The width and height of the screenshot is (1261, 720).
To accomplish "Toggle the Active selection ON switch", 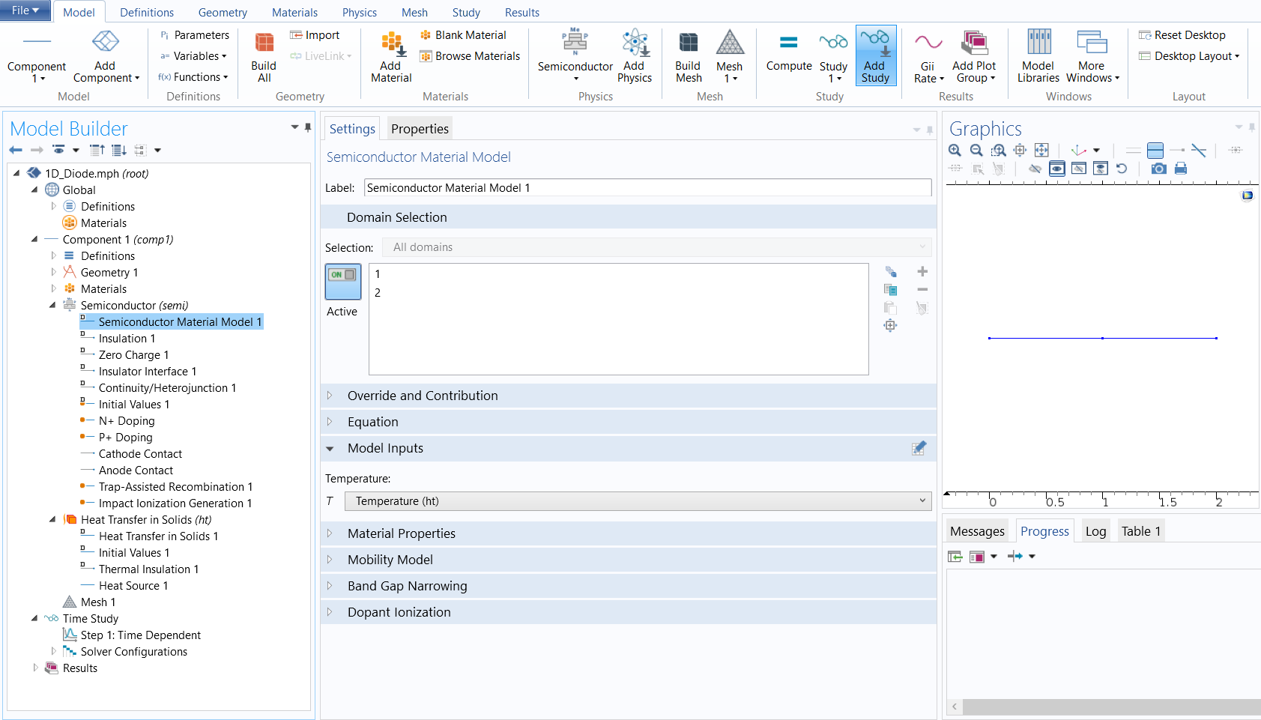I will click(x=342, y=281).
